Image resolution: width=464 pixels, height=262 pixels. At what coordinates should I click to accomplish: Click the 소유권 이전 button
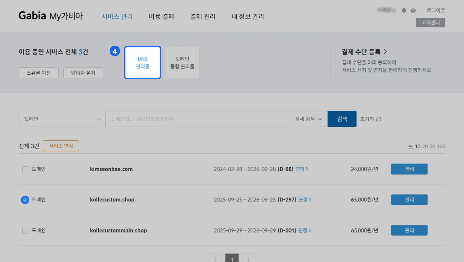click(39, 73)
